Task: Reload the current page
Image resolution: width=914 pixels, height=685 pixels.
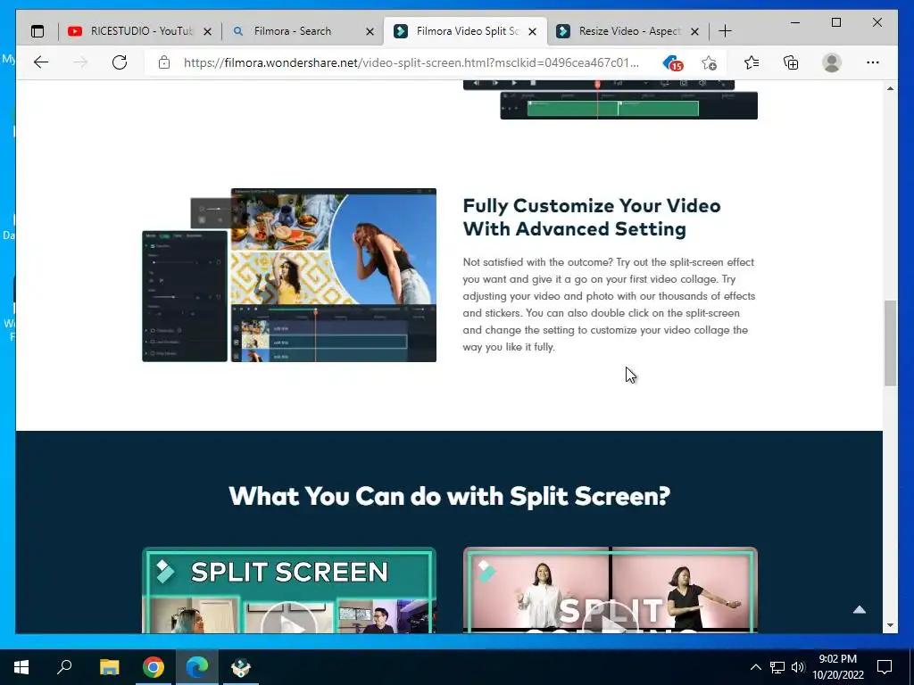Action: point(120,62)
